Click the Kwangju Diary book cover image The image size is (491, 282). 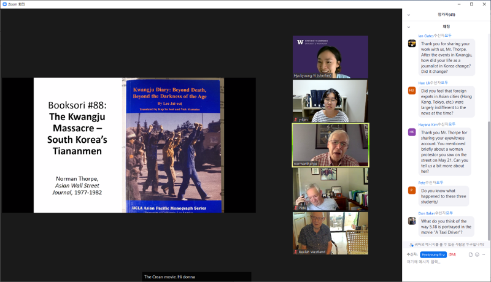point(174,146)
